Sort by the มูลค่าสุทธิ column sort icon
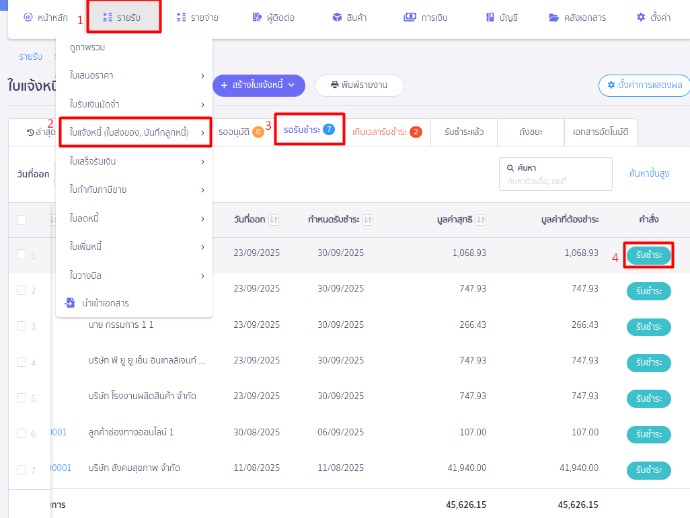Screen dimensions: 690x518 (x=482, y=220)
